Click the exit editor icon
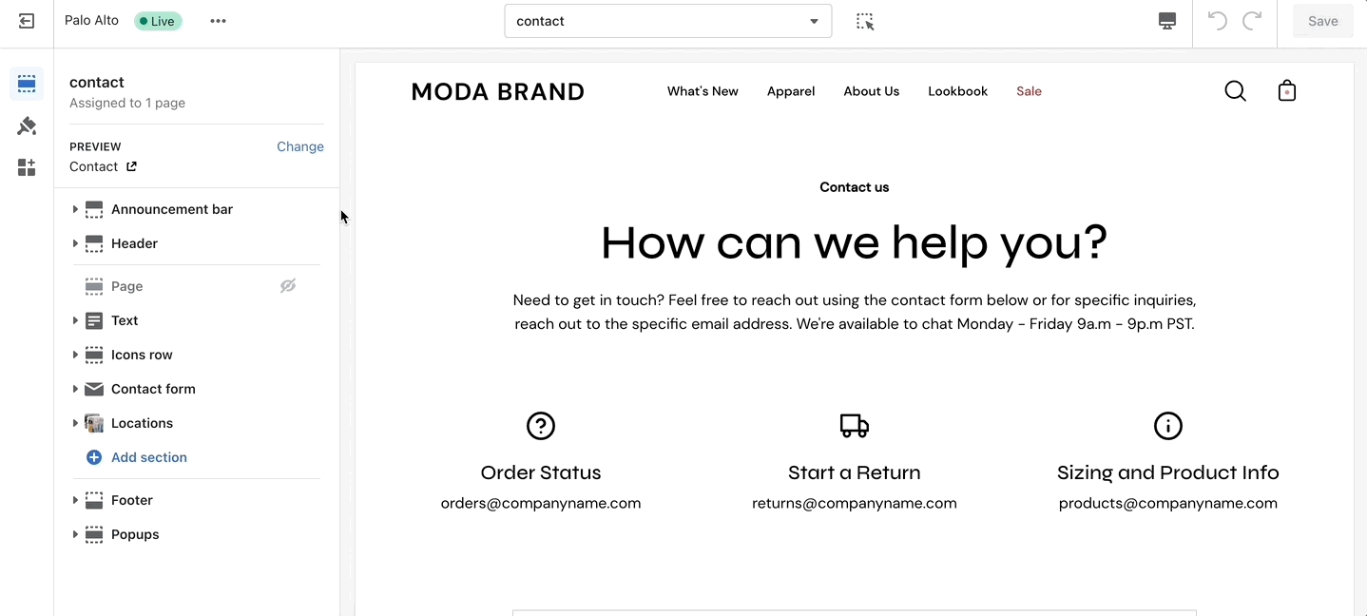 click(x=27, y=21)
